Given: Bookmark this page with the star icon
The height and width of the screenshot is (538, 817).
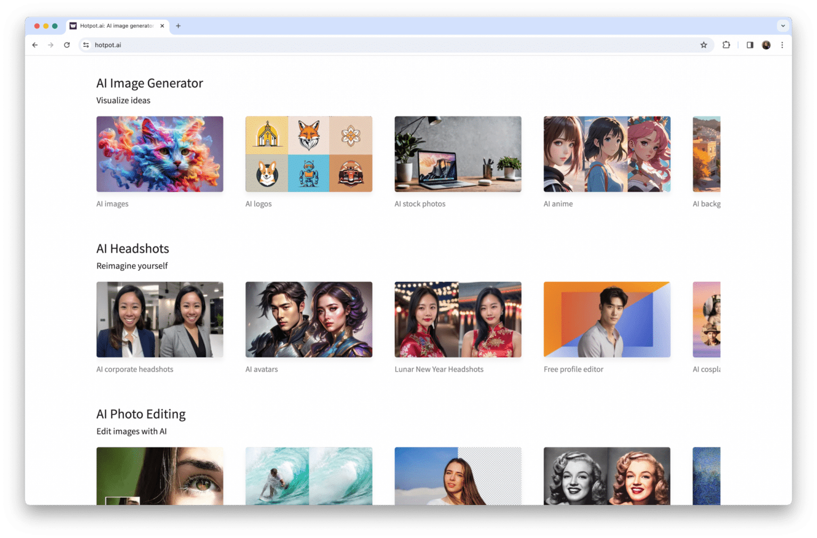Looking at the screenshot, I should click(704, 45).
